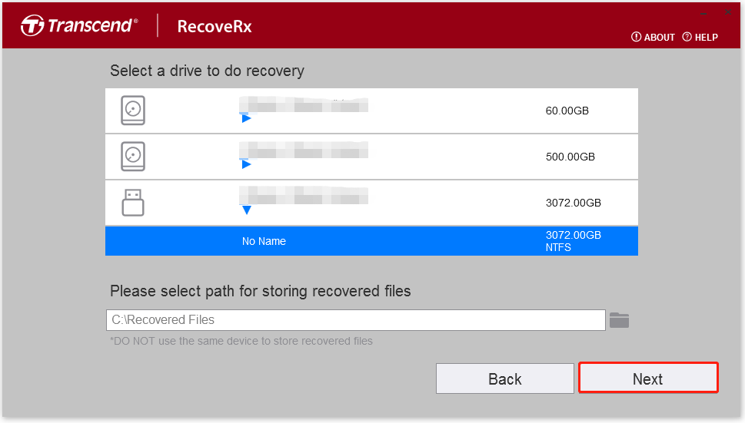Click 'Select a drive to do recovery' heading
This screenshot has width=745, height=423.
click(207, 71)
